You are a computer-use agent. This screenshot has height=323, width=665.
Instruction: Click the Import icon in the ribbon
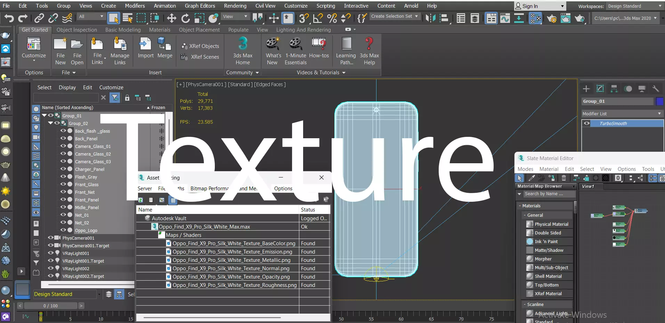pyautogui.click(x=146, y=48)
